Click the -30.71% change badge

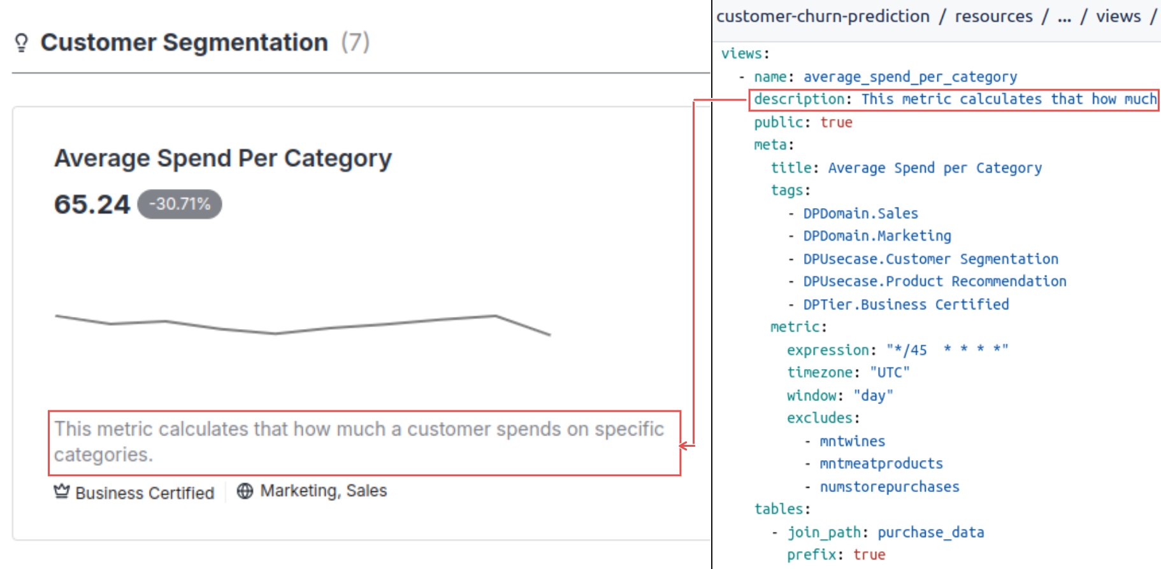(x=180, y=204)
